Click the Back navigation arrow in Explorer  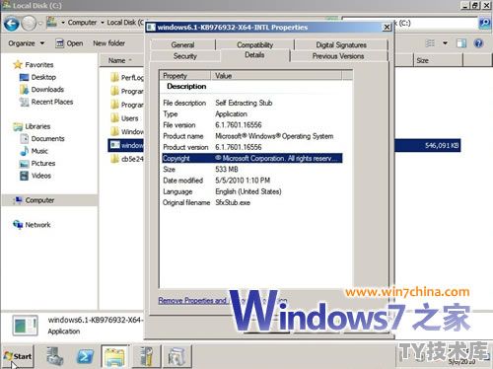[11, 24]
